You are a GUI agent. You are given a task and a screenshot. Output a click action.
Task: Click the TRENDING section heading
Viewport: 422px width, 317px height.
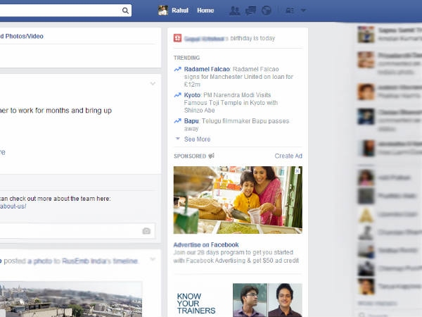[x=187, y=58]
